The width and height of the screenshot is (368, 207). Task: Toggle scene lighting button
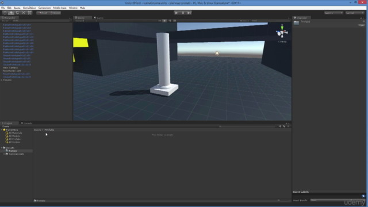164,21
